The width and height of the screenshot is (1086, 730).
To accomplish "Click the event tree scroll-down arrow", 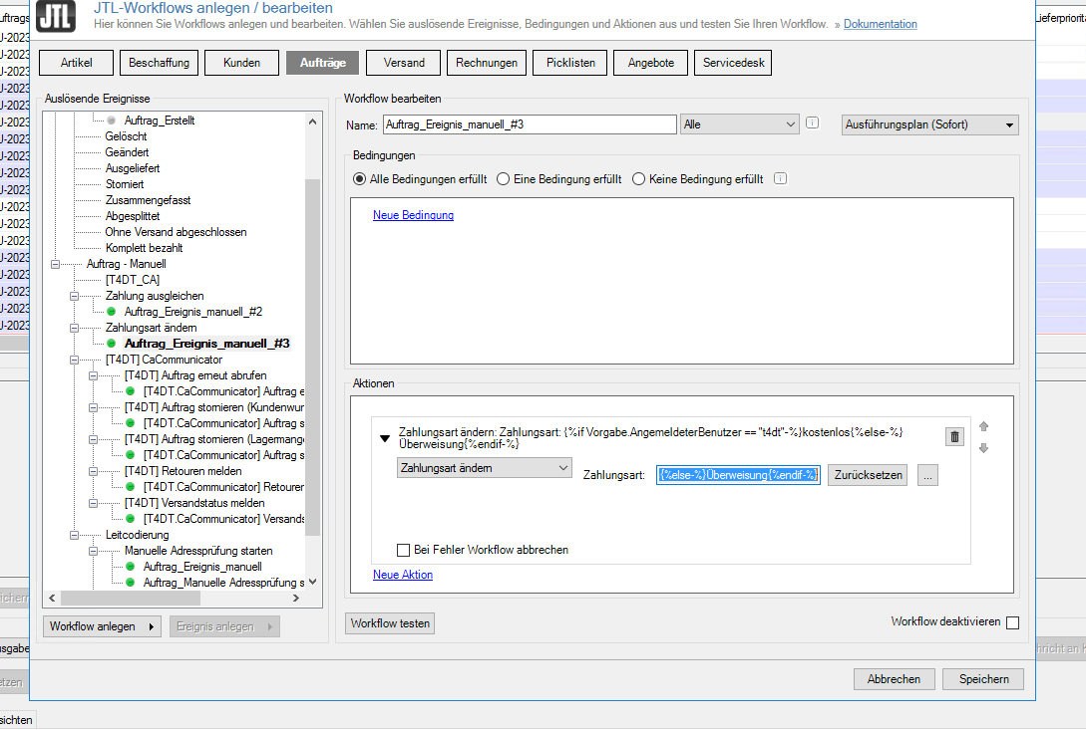I will point(312,582).
